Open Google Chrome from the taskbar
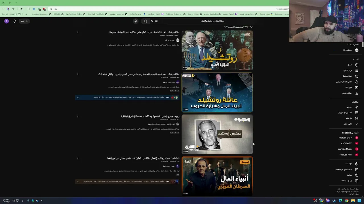The image size is (364, 204). [347, 201]
